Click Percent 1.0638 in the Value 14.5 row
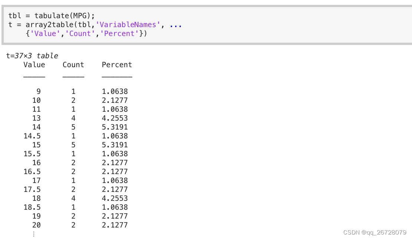This screenshot has width=412, height=239. 115,136
